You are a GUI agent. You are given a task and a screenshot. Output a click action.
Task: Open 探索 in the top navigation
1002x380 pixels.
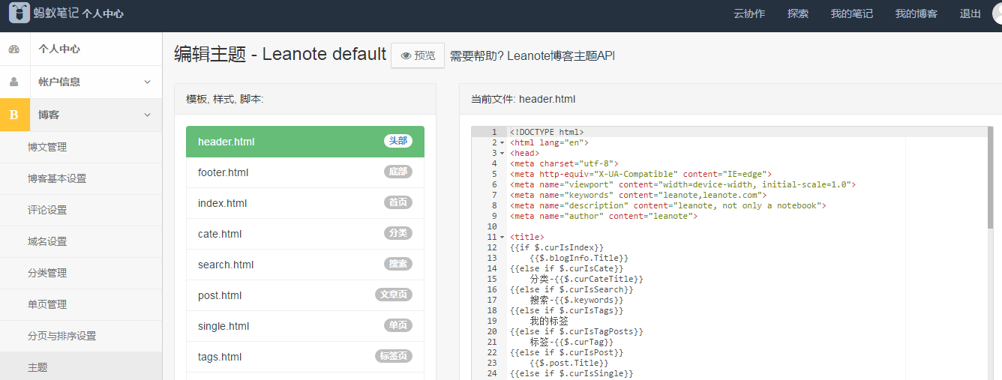coord(798,13)
